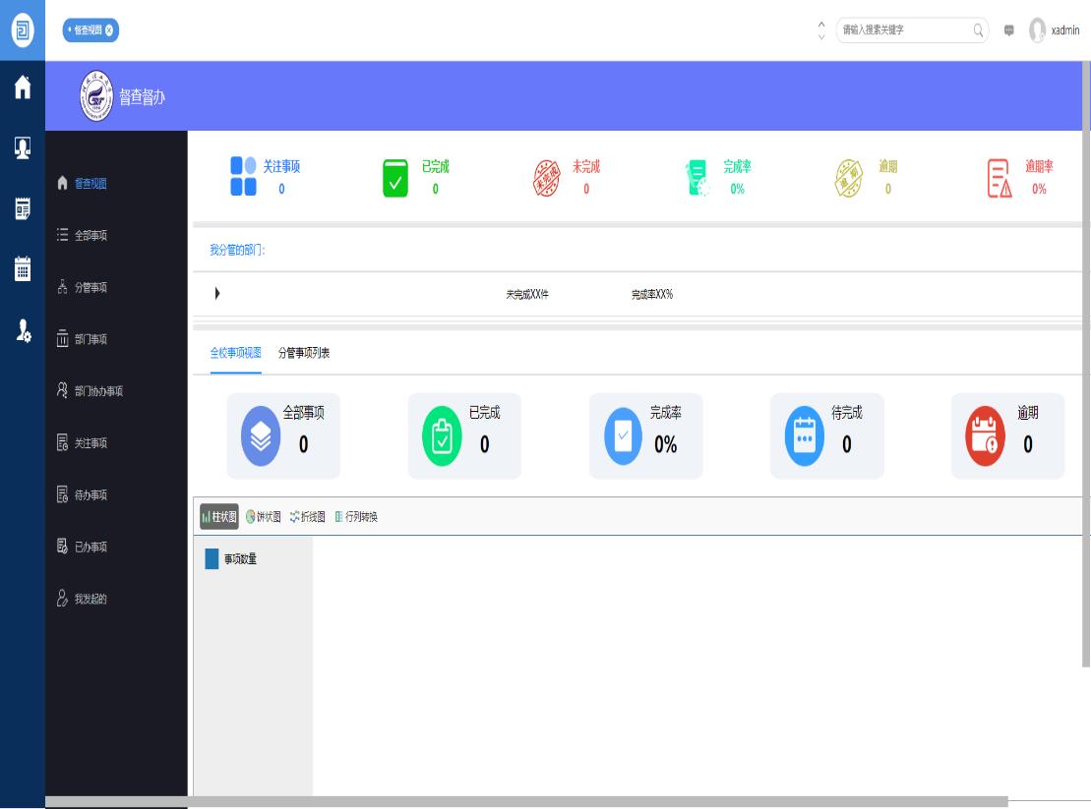The image size is (1091, 809).
Task: Click the search keyword input field
Action: (x=900, y=30)
